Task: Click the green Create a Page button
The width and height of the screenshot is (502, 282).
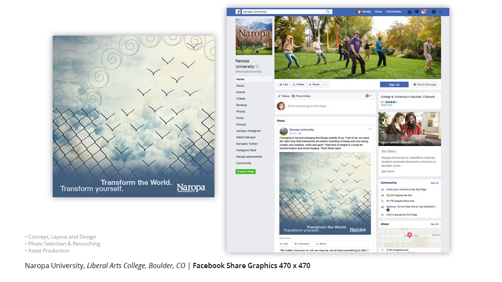Action: 245,172
